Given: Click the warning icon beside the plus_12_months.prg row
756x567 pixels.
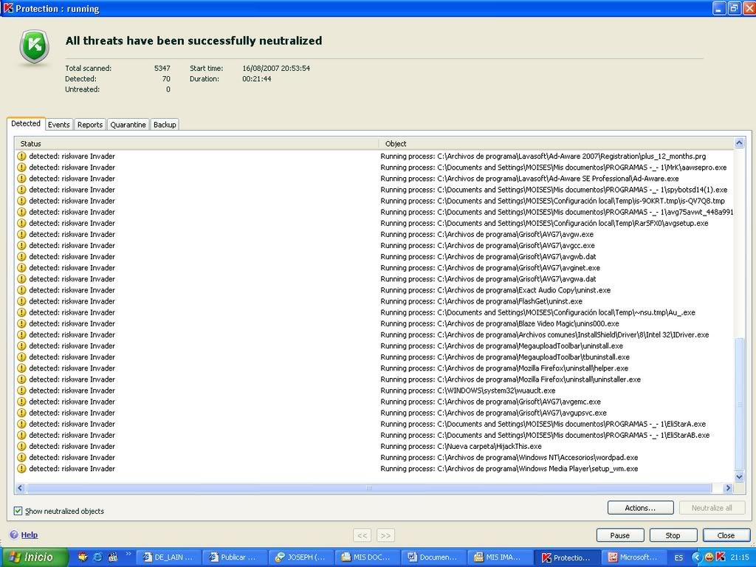Looking at the screenshot, I should [x=21, y=157].
